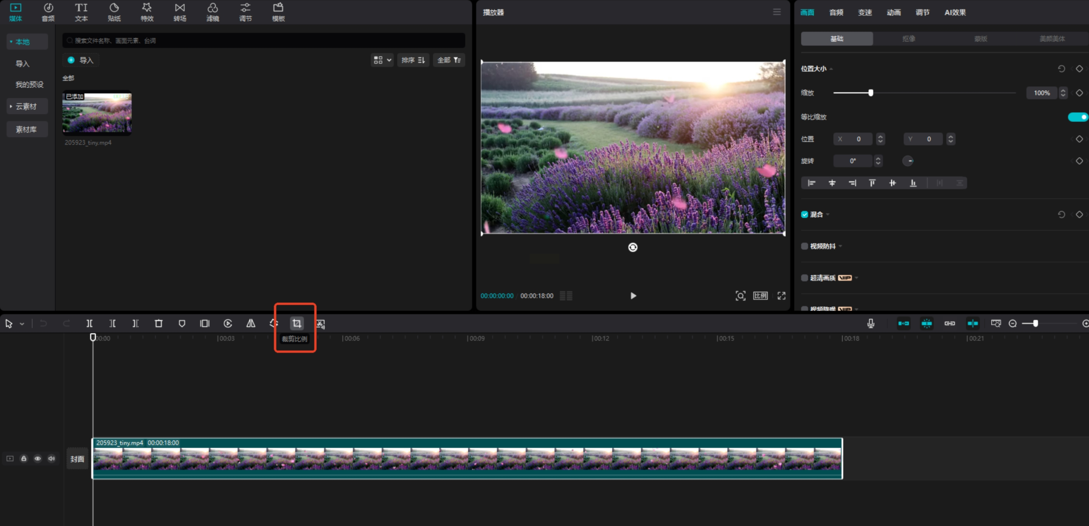This screenshot has height=526, width=1089.
Task: Open the Transitions (转场) panel
Action: 180,12
